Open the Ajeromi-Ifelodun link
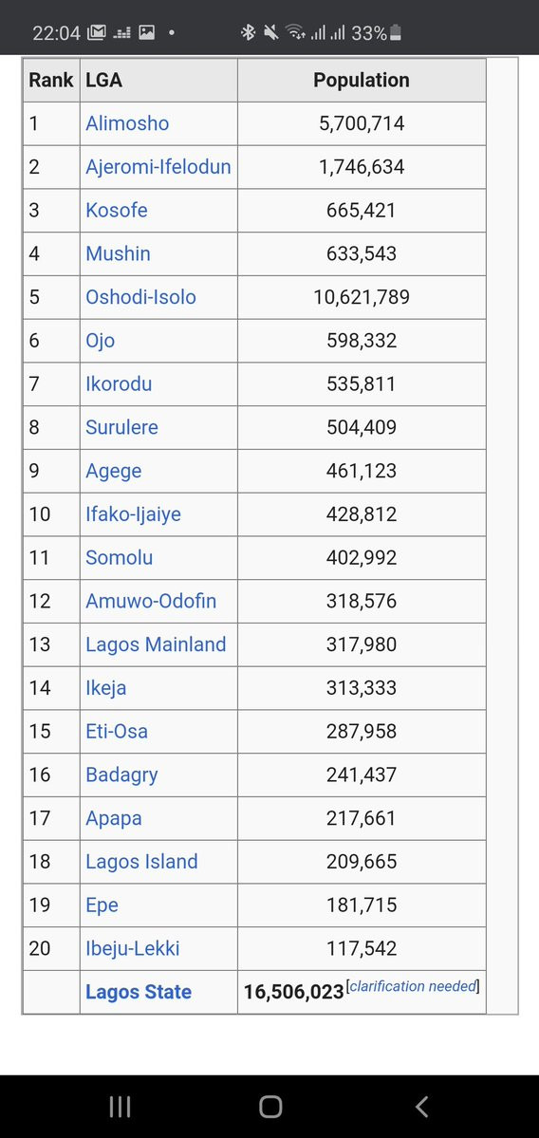The width and height of the screenshot is (539, 1138). click(158, 167)
